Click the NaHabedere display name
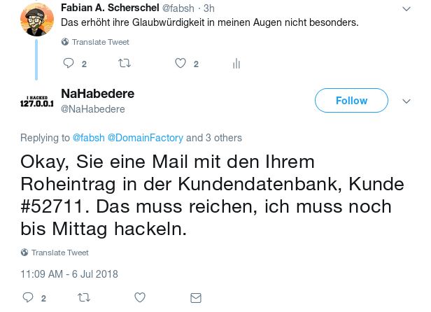This screenshot has width=431, height=312. click(x=97, y=94)
